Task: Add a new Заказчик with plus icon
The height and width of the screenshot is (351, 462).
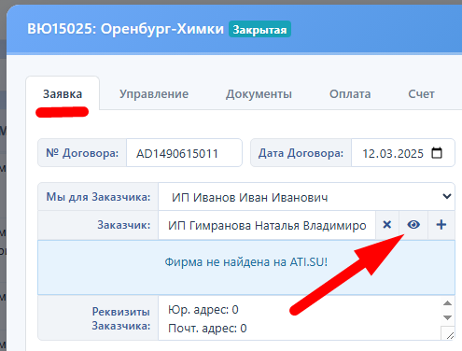Action: pos(441,225)
